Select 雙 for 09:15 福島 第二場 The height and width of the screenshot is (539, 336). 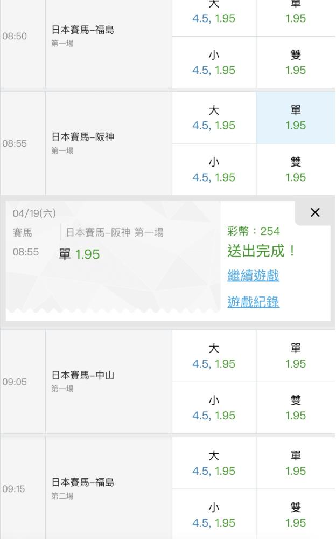tap(296, 515)
